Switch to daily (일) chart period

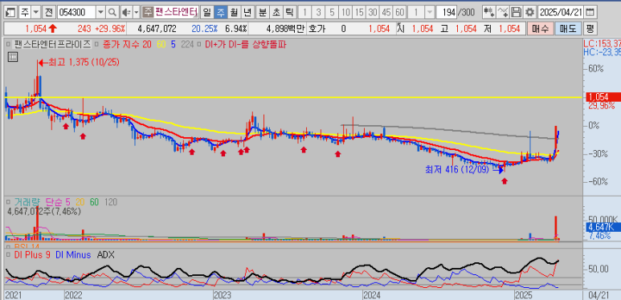tap(207, 13)
